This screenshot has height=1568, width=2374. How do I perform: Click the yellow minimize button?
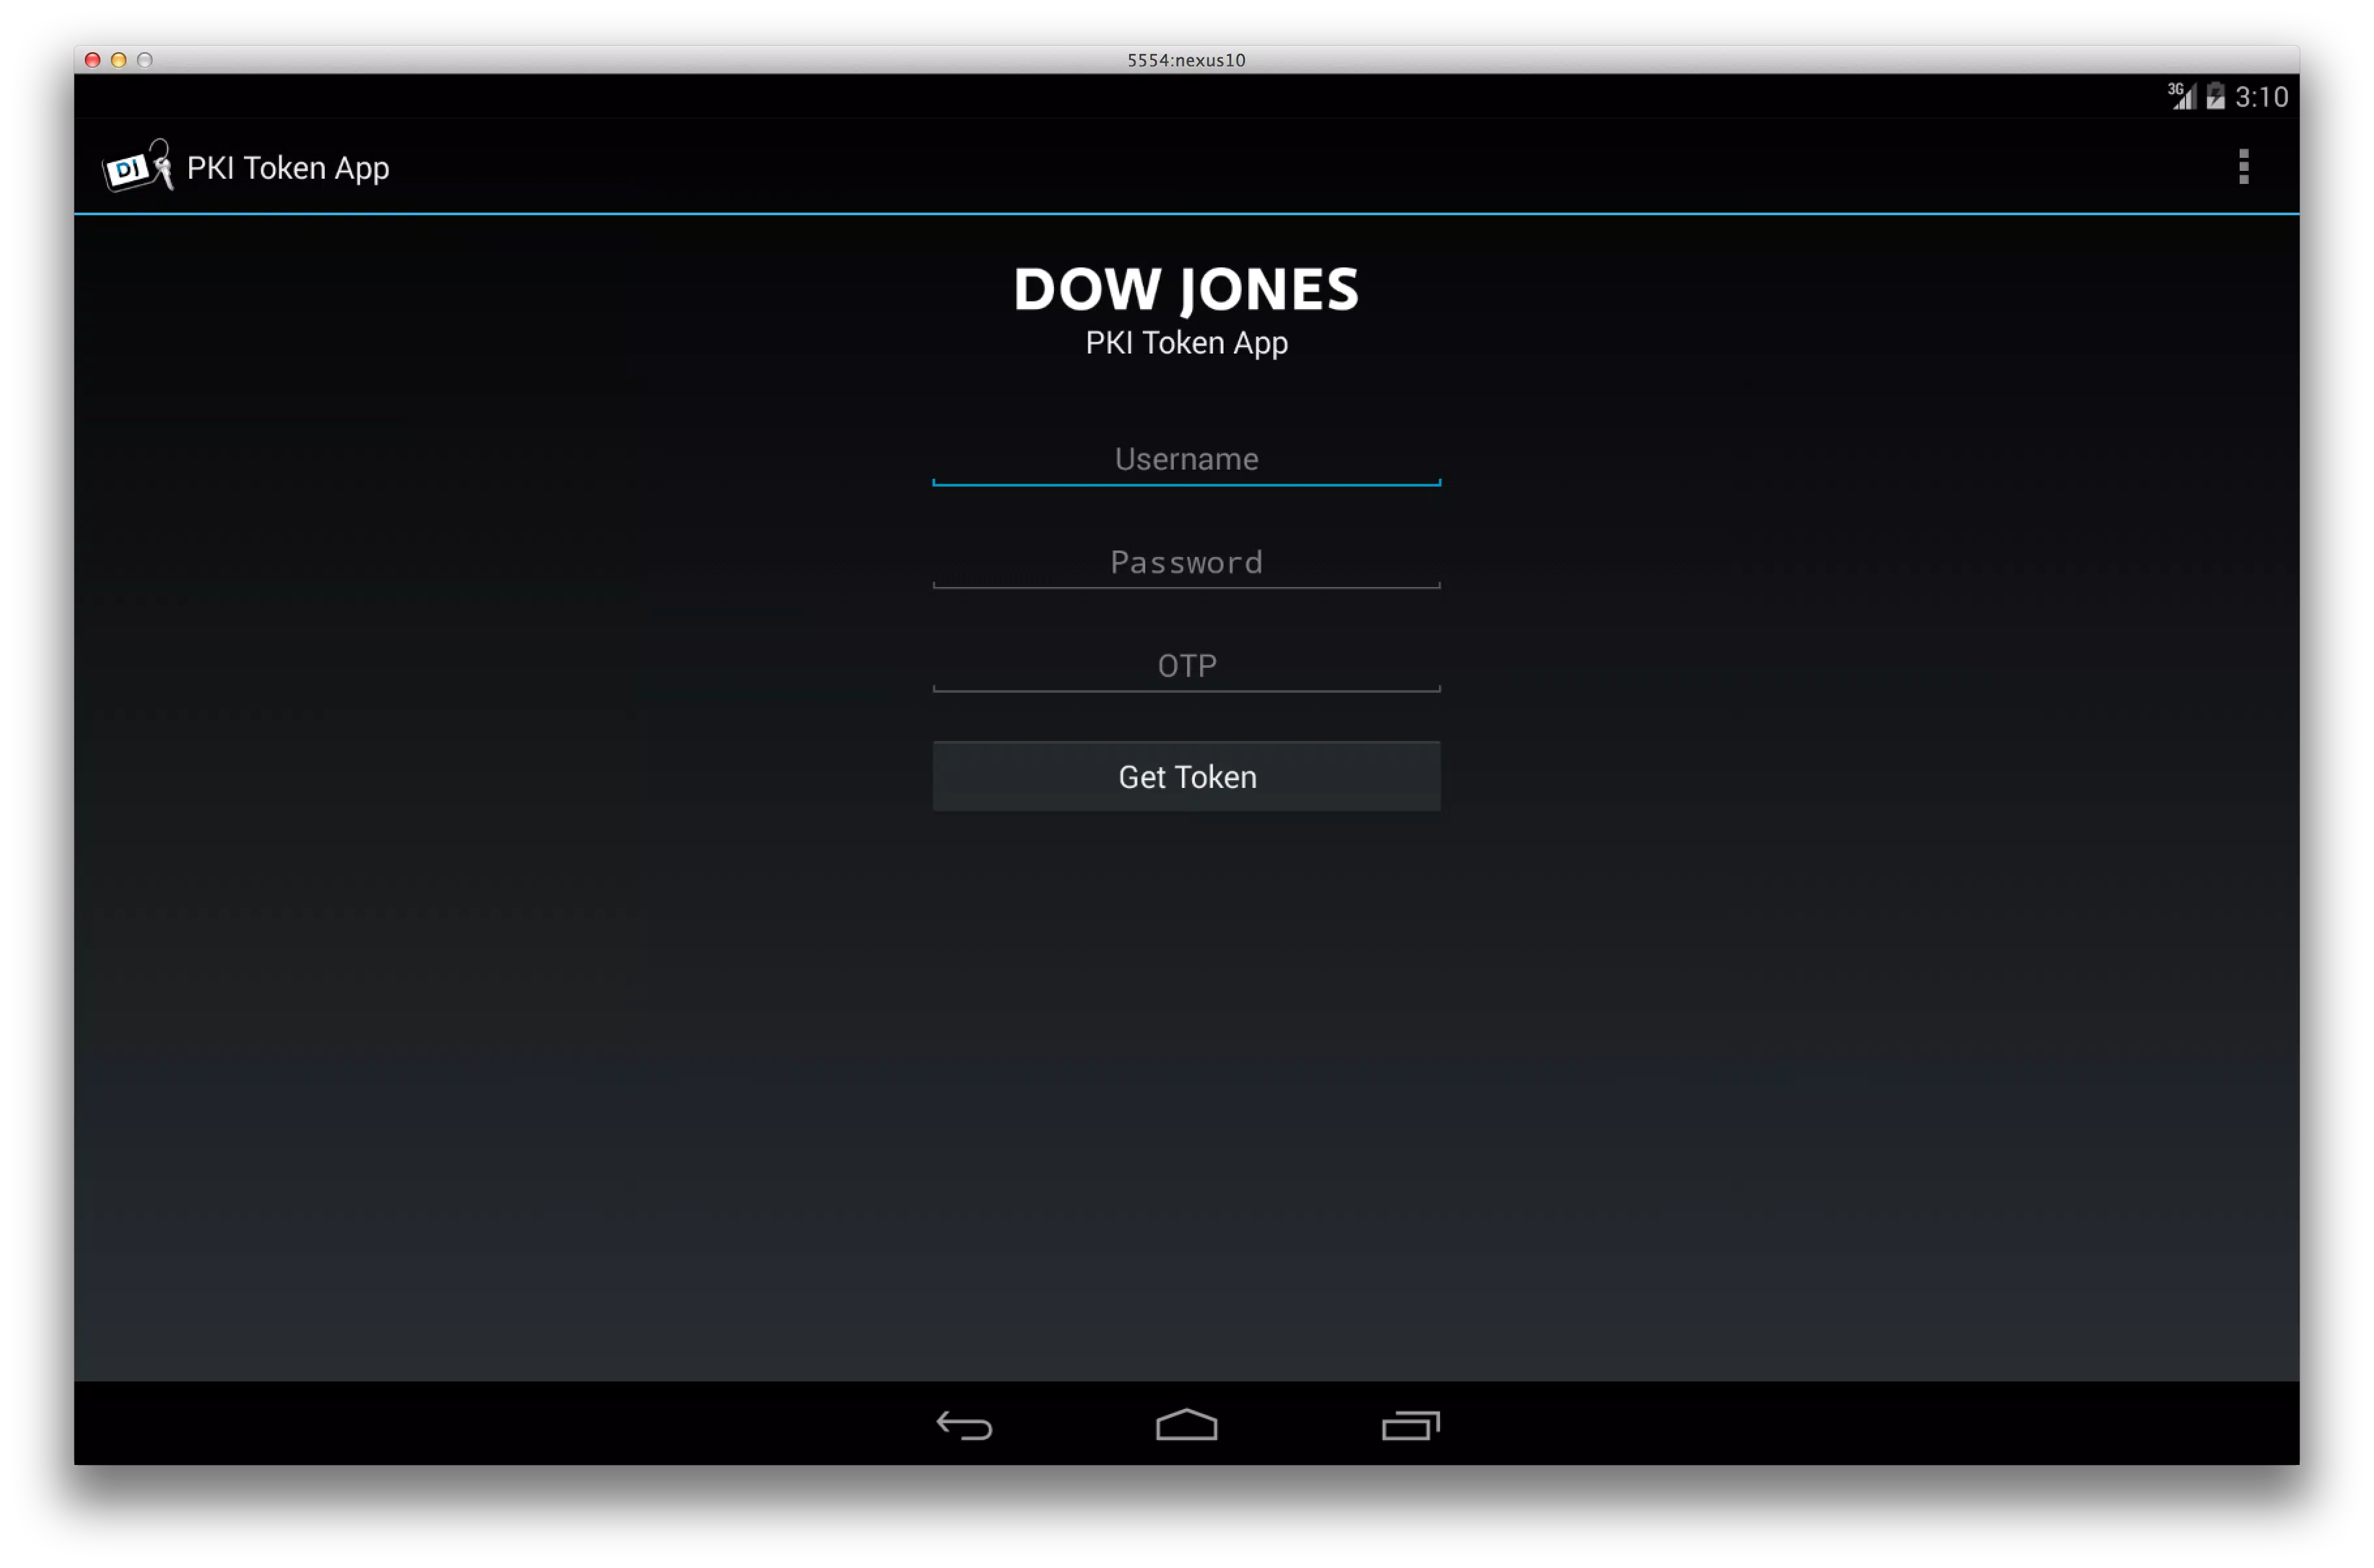pos(119,60)
